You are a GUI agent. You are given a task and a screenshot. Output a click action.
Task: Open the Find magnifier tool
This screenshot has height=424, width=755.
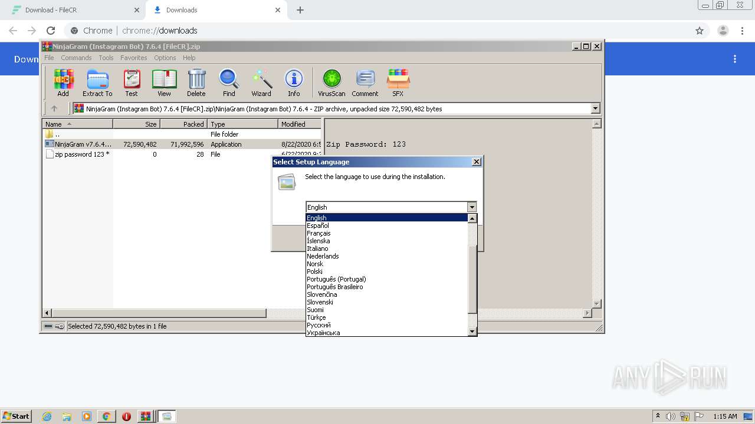[x=229, y=82]
